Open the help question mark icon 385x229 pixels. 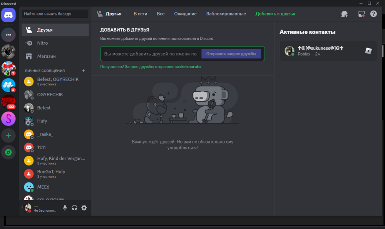coord(373,14)
